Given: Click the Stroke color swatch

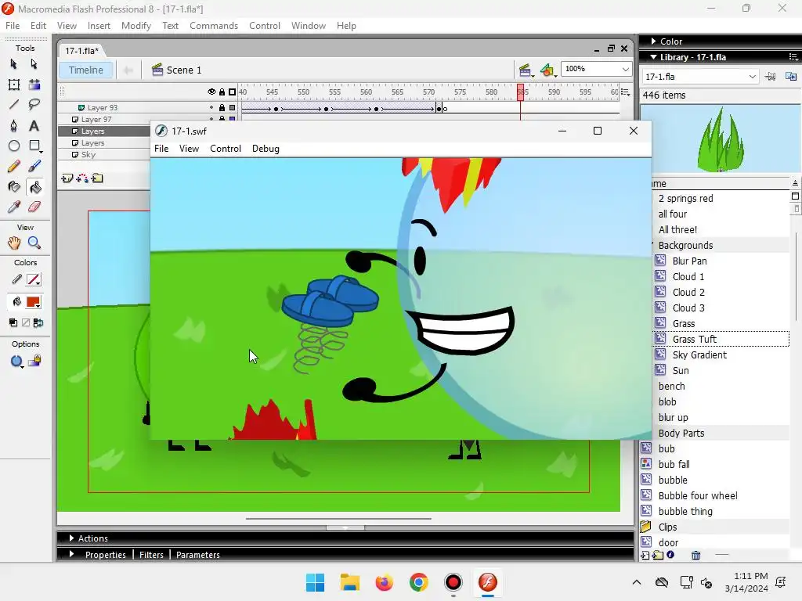Looking at the screenshot, I should tap(34, 280).
